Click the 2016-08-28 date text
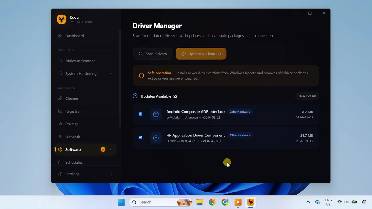The height and width of the screenshot is (209, 372). (305, 118)
